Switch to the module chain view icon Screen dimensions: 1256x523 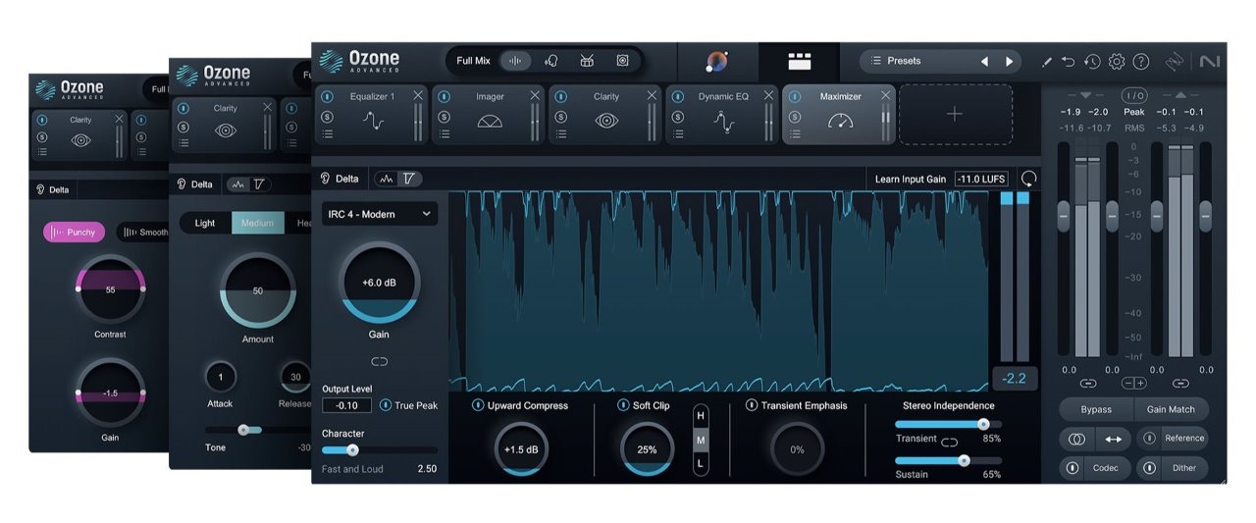(x=800, y=62)
